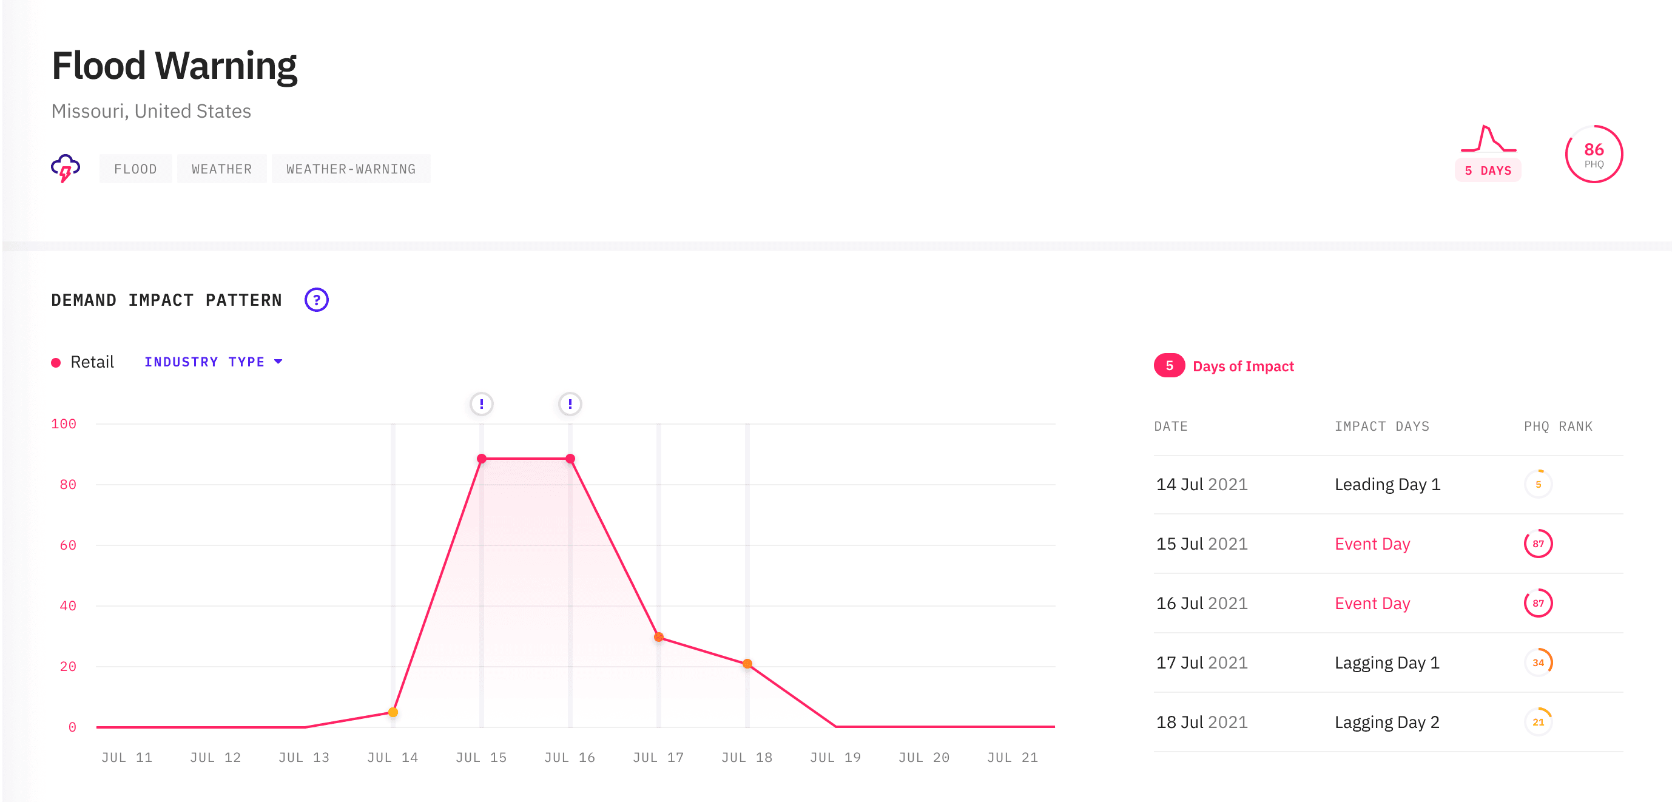The width and height of the screenshot is (1672, 802).
Task: Click PHQ rank 87 badge for 15 Jul
Action: point(1538,544)
